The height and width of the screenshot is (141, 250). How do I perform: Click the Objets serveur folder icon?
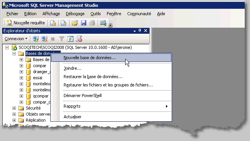tap(21, 114)
